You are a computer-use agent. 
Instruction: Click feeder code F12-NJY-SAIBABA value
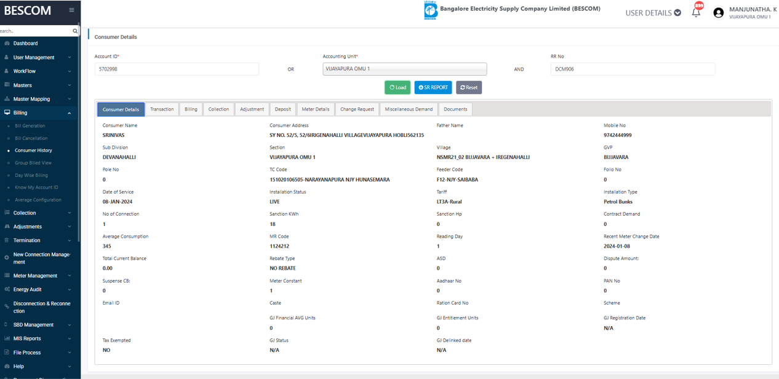coord(457,179)
